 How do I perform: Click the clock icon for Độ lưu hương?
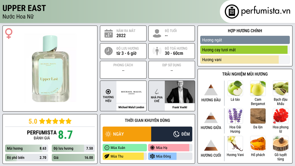pyautogui.click(x=109, y=51)
